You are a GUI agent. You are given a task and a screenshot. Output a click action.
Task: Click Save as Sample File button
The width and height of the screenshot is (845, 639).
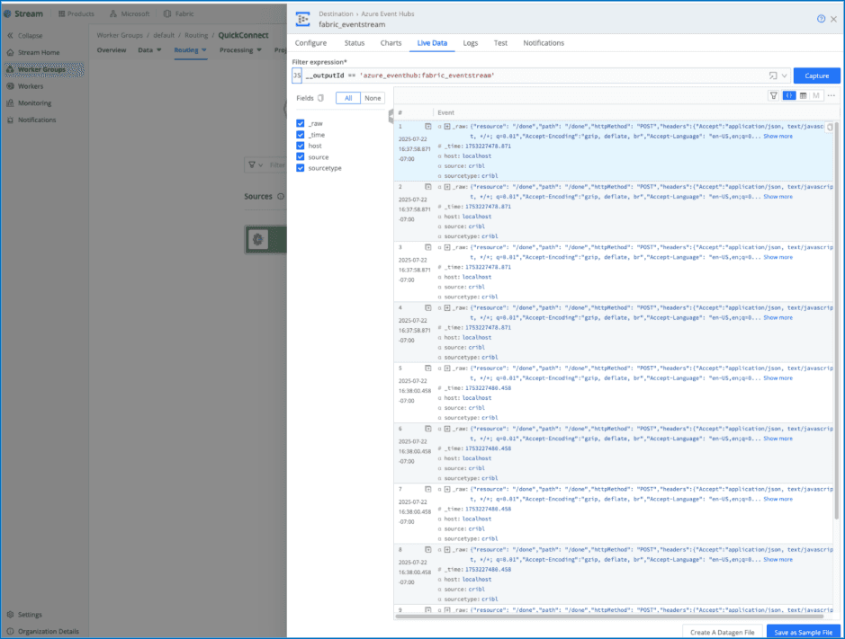click(804, 632)
